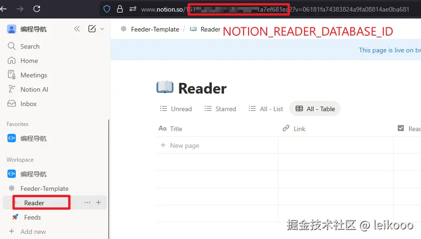Click the sidebar vertical scrollbar
This screenshot has width=421, height=239.
[109, 179]
